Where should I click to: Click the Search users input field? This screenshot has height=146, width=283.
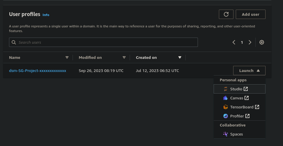click(103, 42)
